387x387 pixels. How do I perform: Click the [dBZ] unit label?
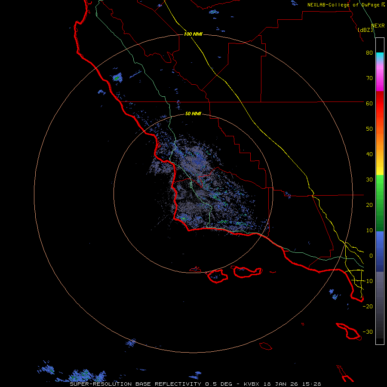(x=365, y=30)
